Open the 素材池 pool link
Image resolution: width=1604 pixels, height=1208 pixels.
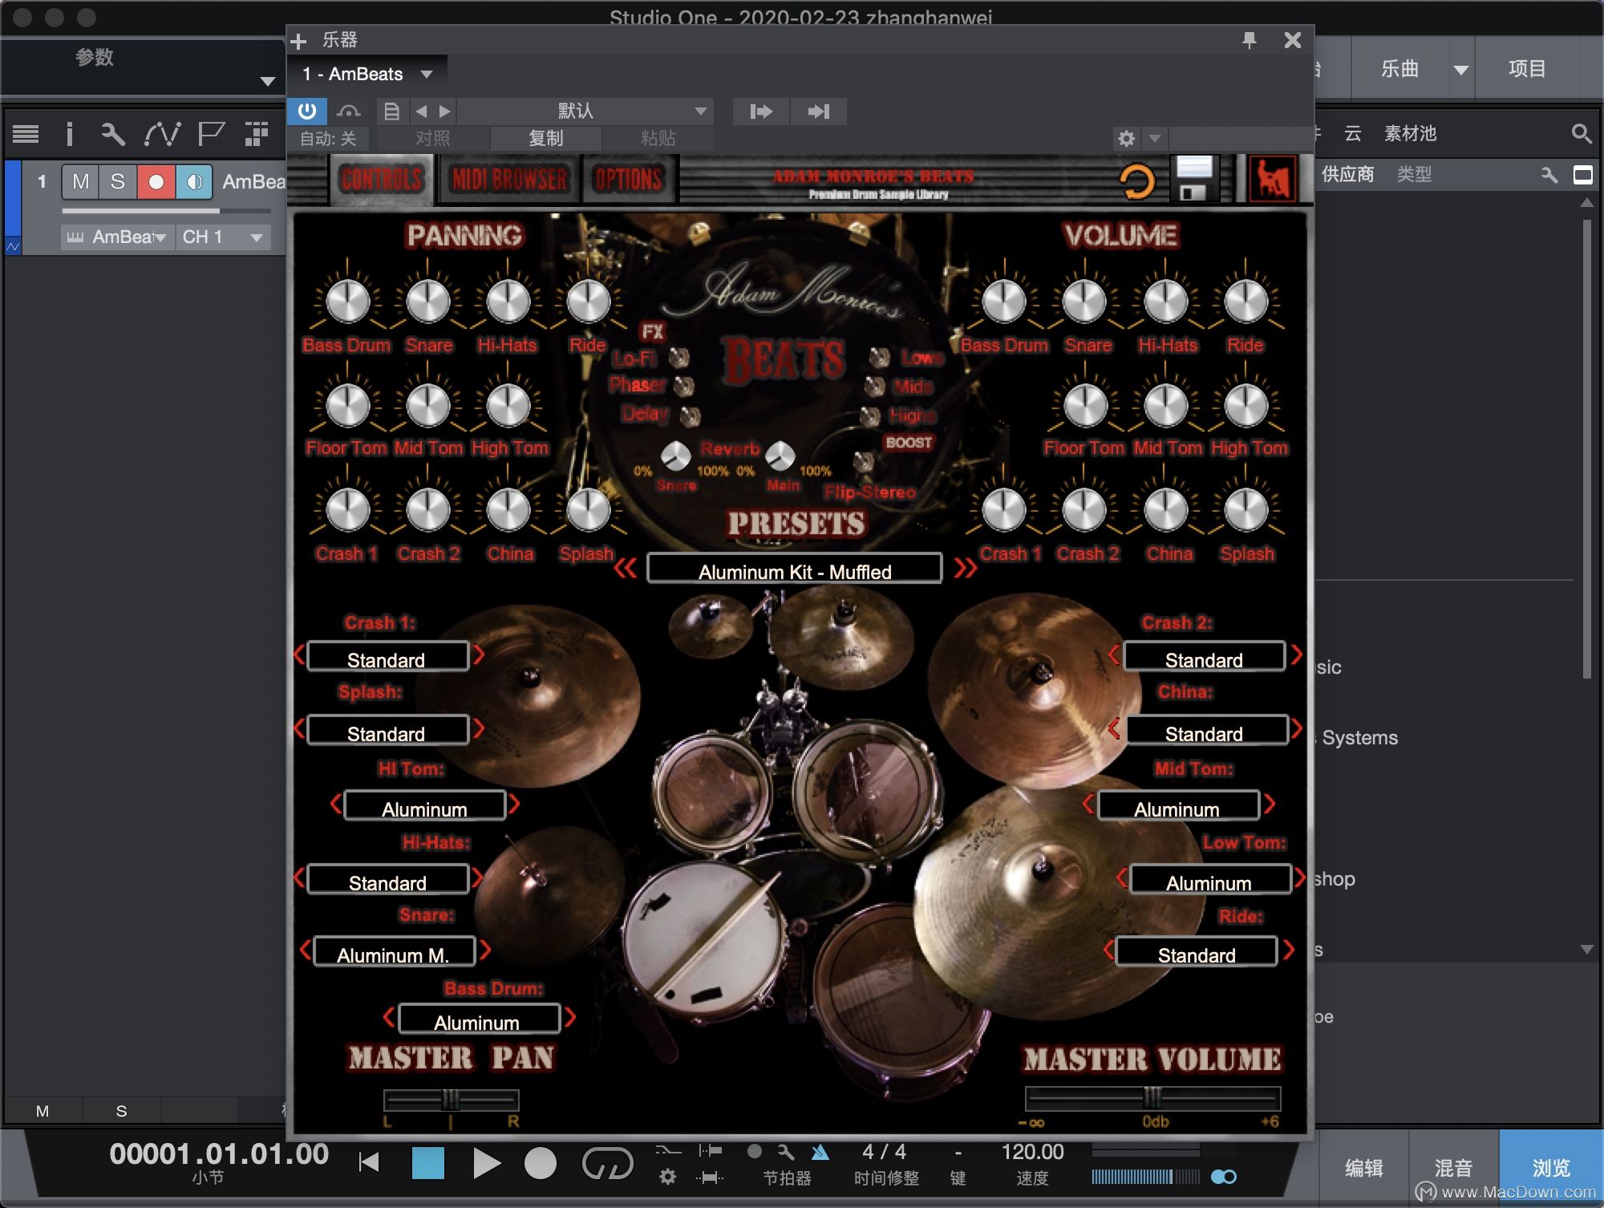click(1410, 133)
